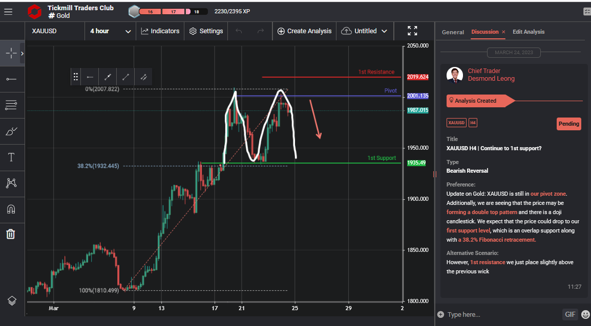Open the layers object tree icon
This screenshot has height=326, width=591.
coord(12,301)
